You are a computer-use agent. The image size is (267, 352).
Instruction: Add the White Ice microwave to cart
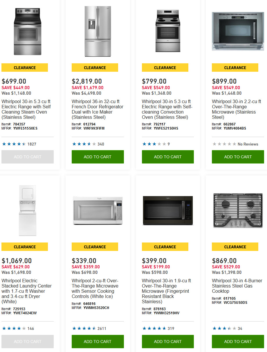[x=98, y=342]
